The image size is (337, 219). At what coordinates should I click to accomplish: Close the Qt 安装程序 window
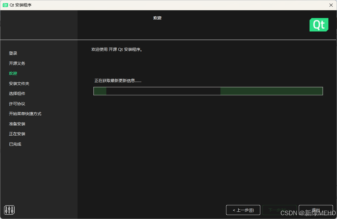(x=331, y=5)
